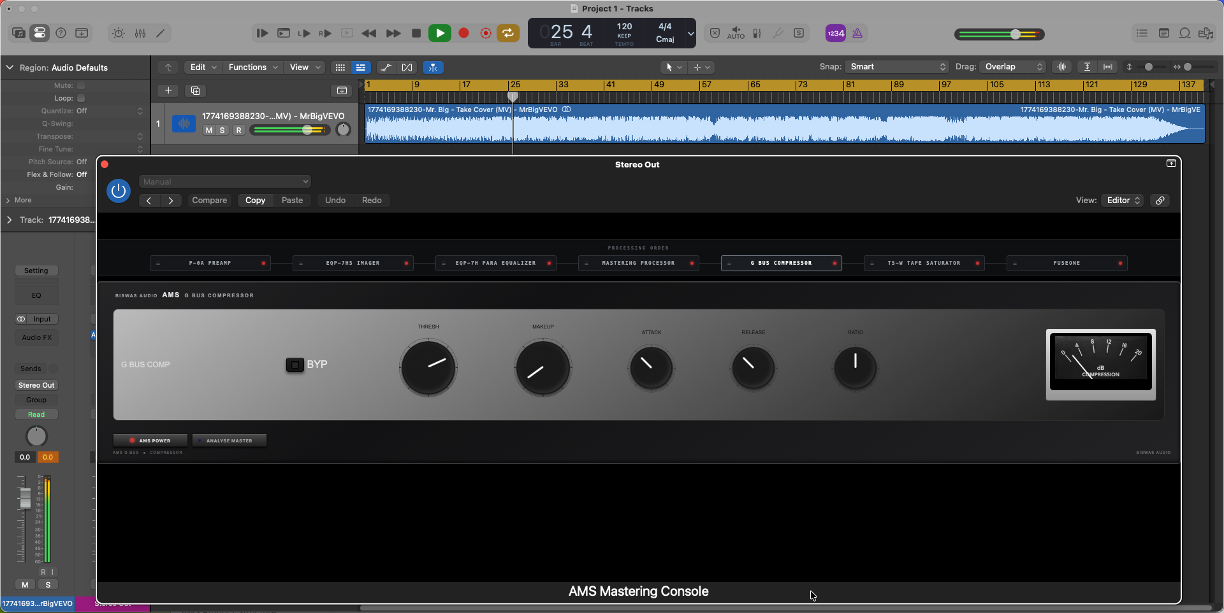Viewport: 1224px width, 613px height.
Task: Click the Compare button
Action: point(210,200)
